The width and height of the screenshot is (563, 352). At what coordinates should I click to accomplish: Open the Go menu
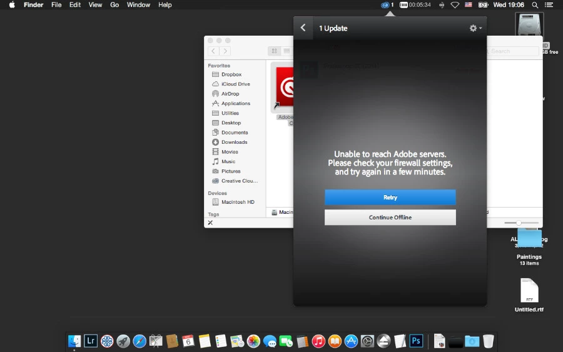(x=114, y=5)
